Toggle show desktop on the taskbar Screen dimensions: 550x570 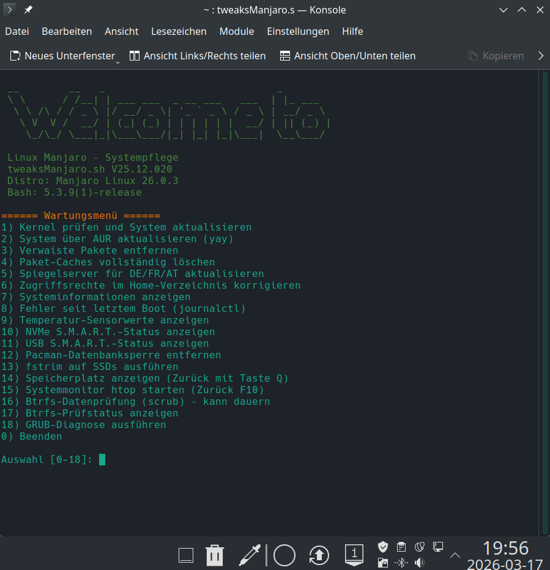[185, 555]
